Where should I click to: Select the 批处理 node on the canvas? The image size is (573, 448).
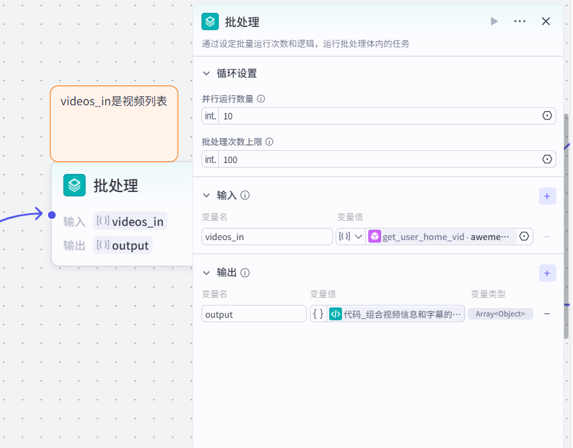pos(115,186)
